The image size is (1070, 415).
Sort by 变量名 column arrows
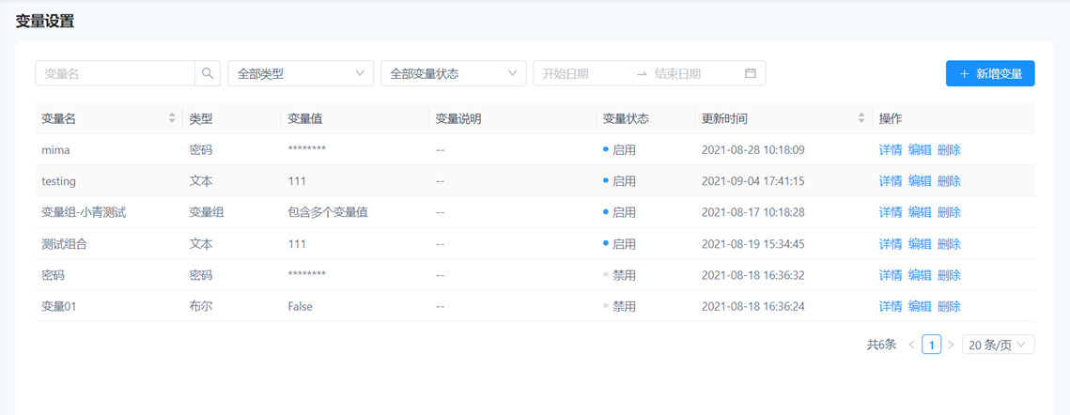(x=172, y=118)
